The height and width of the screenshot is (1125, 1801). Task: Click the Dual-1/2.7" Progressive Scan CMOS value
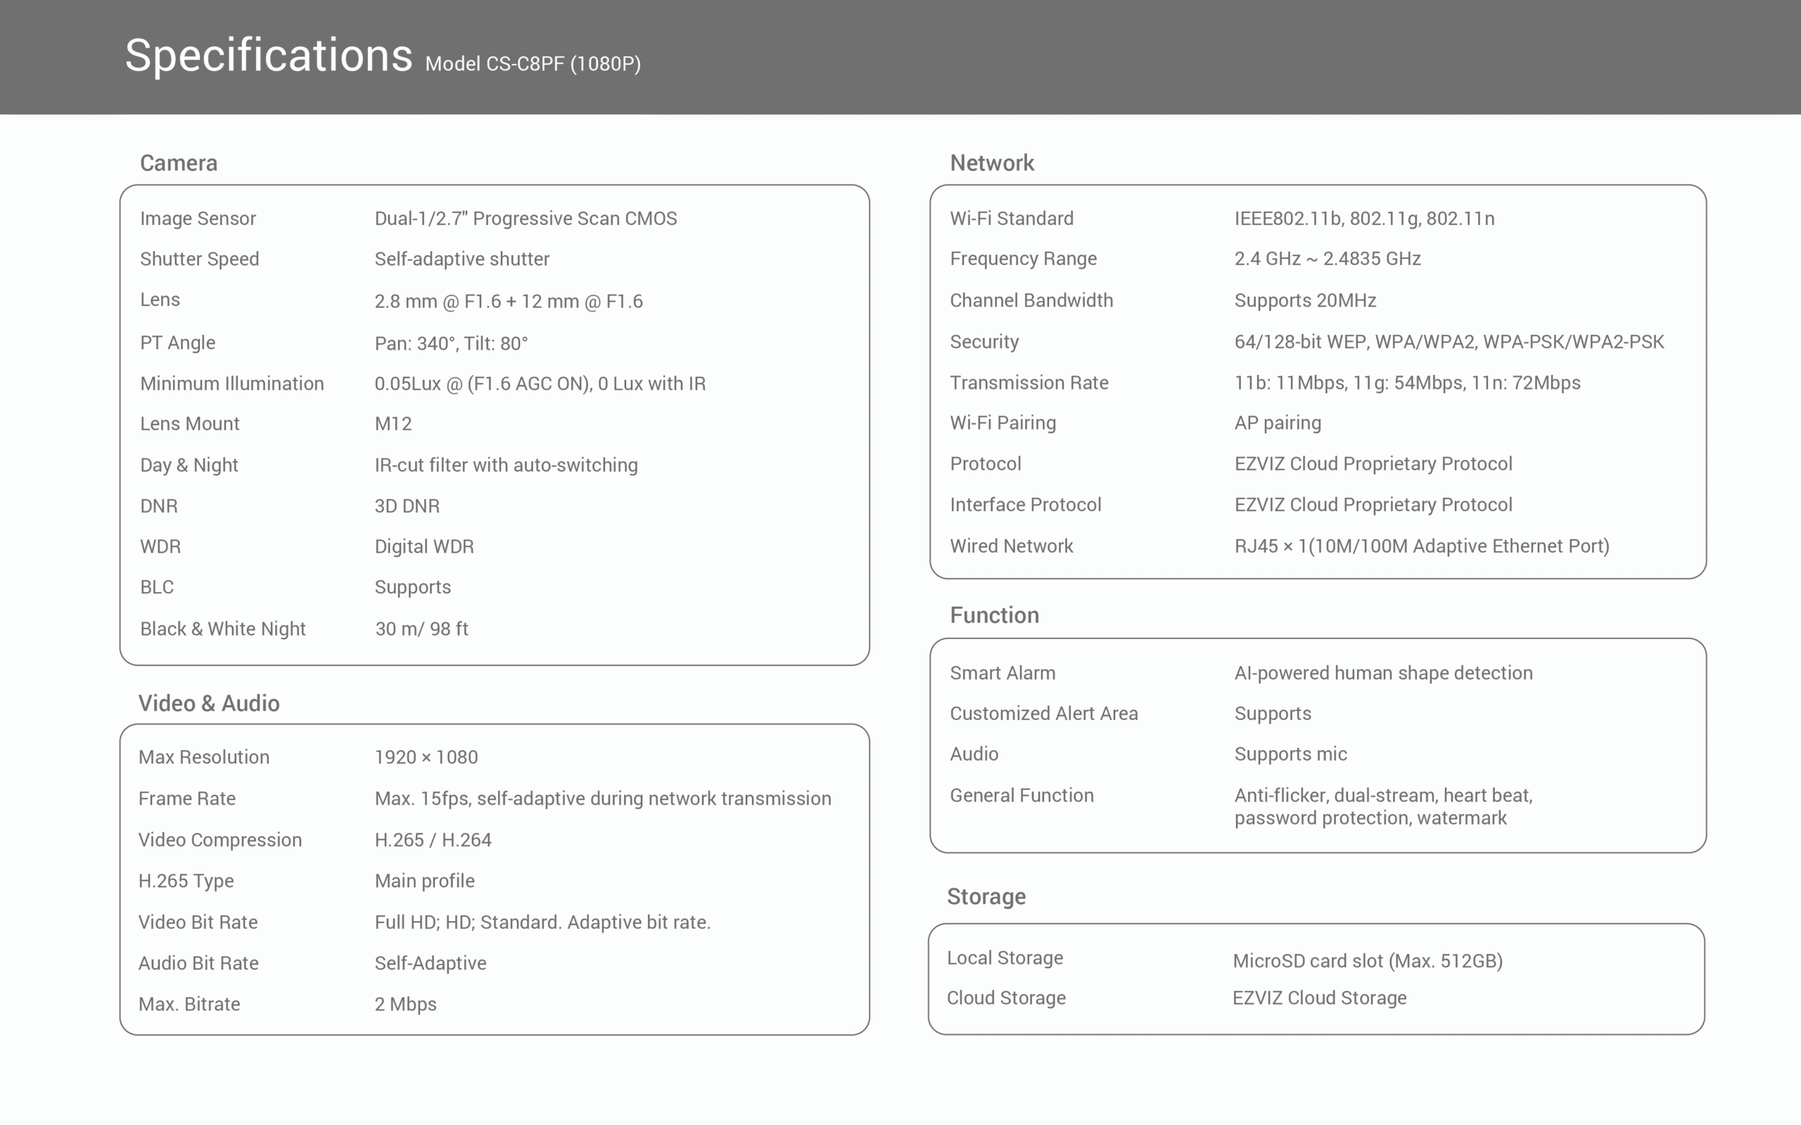pos(526,219)
